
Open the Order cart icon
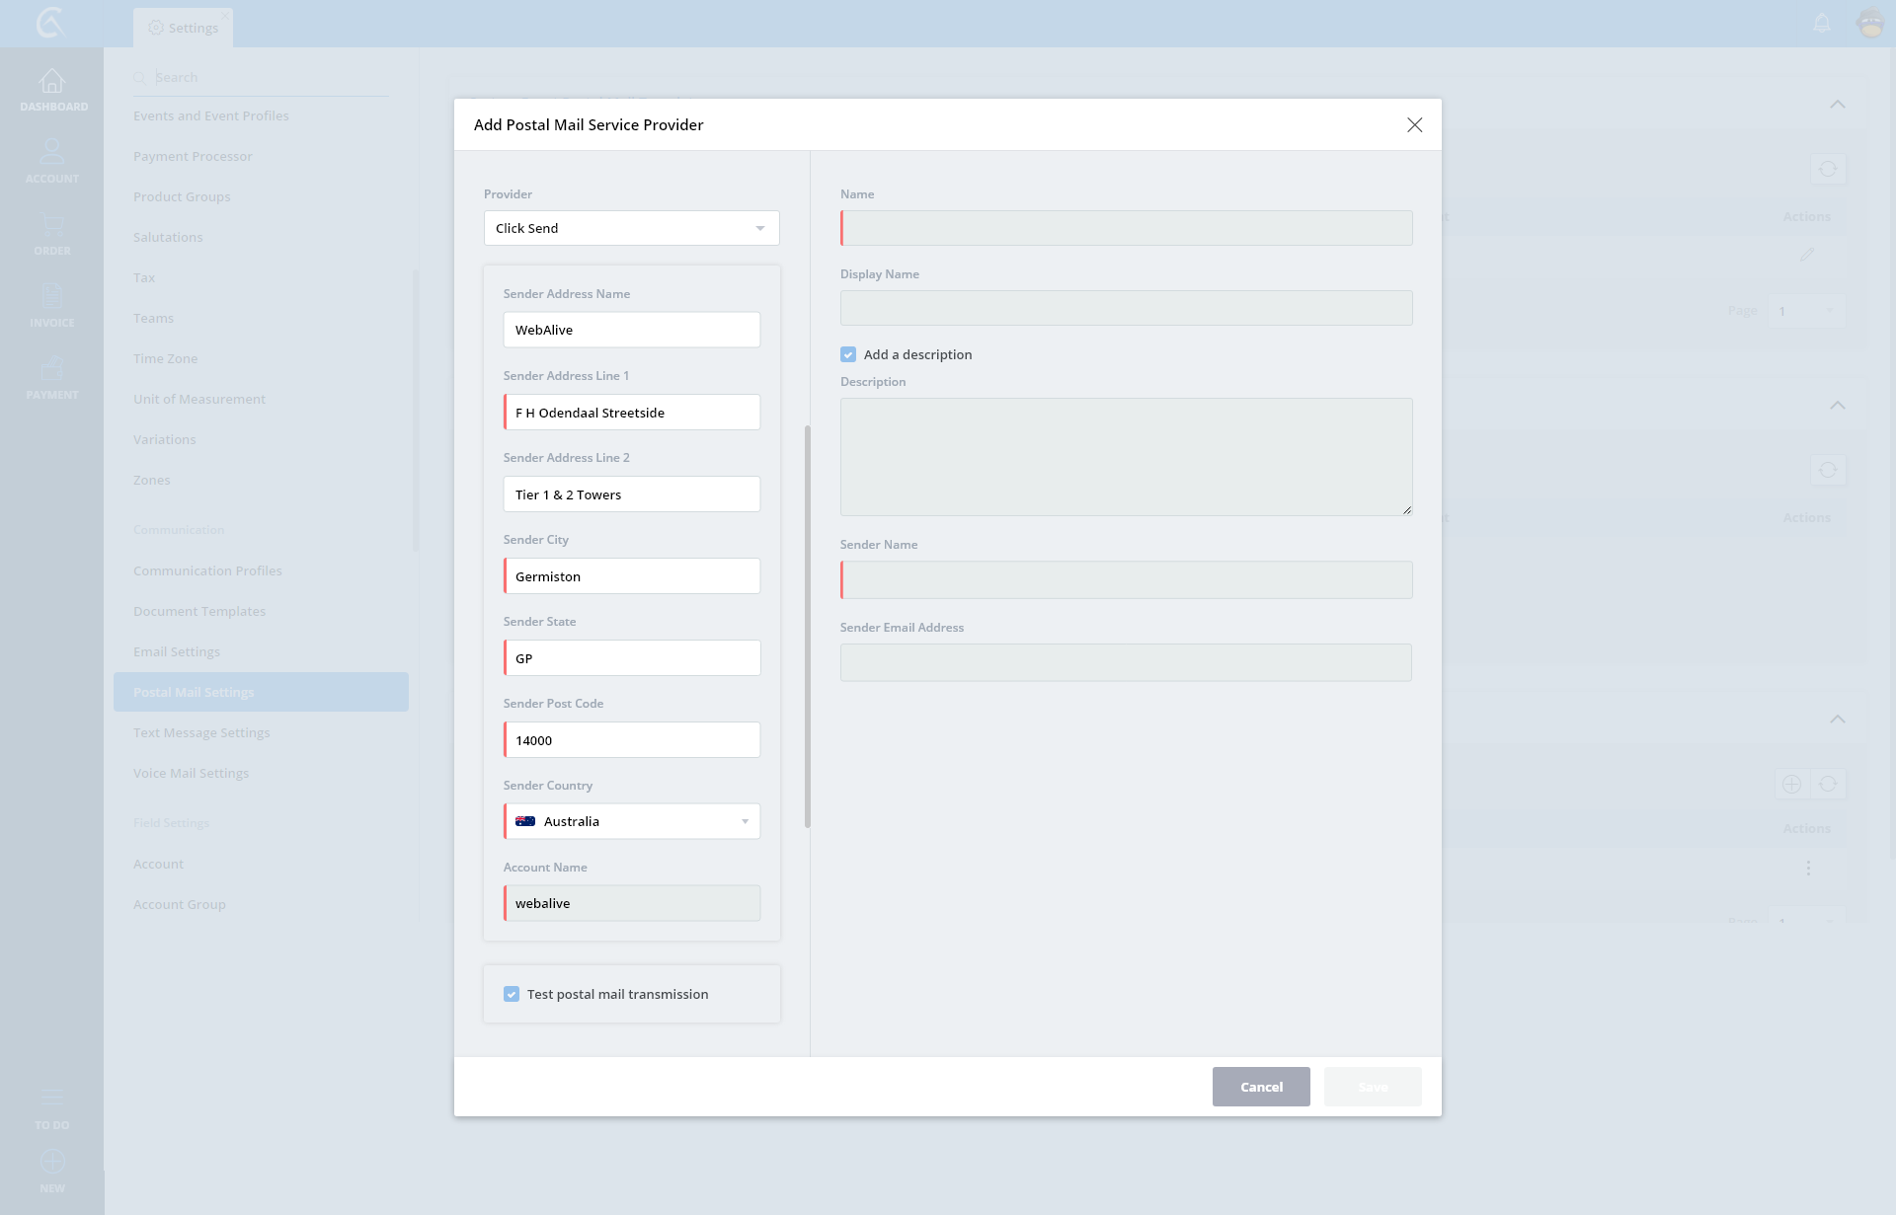click(x=52, y=225)
